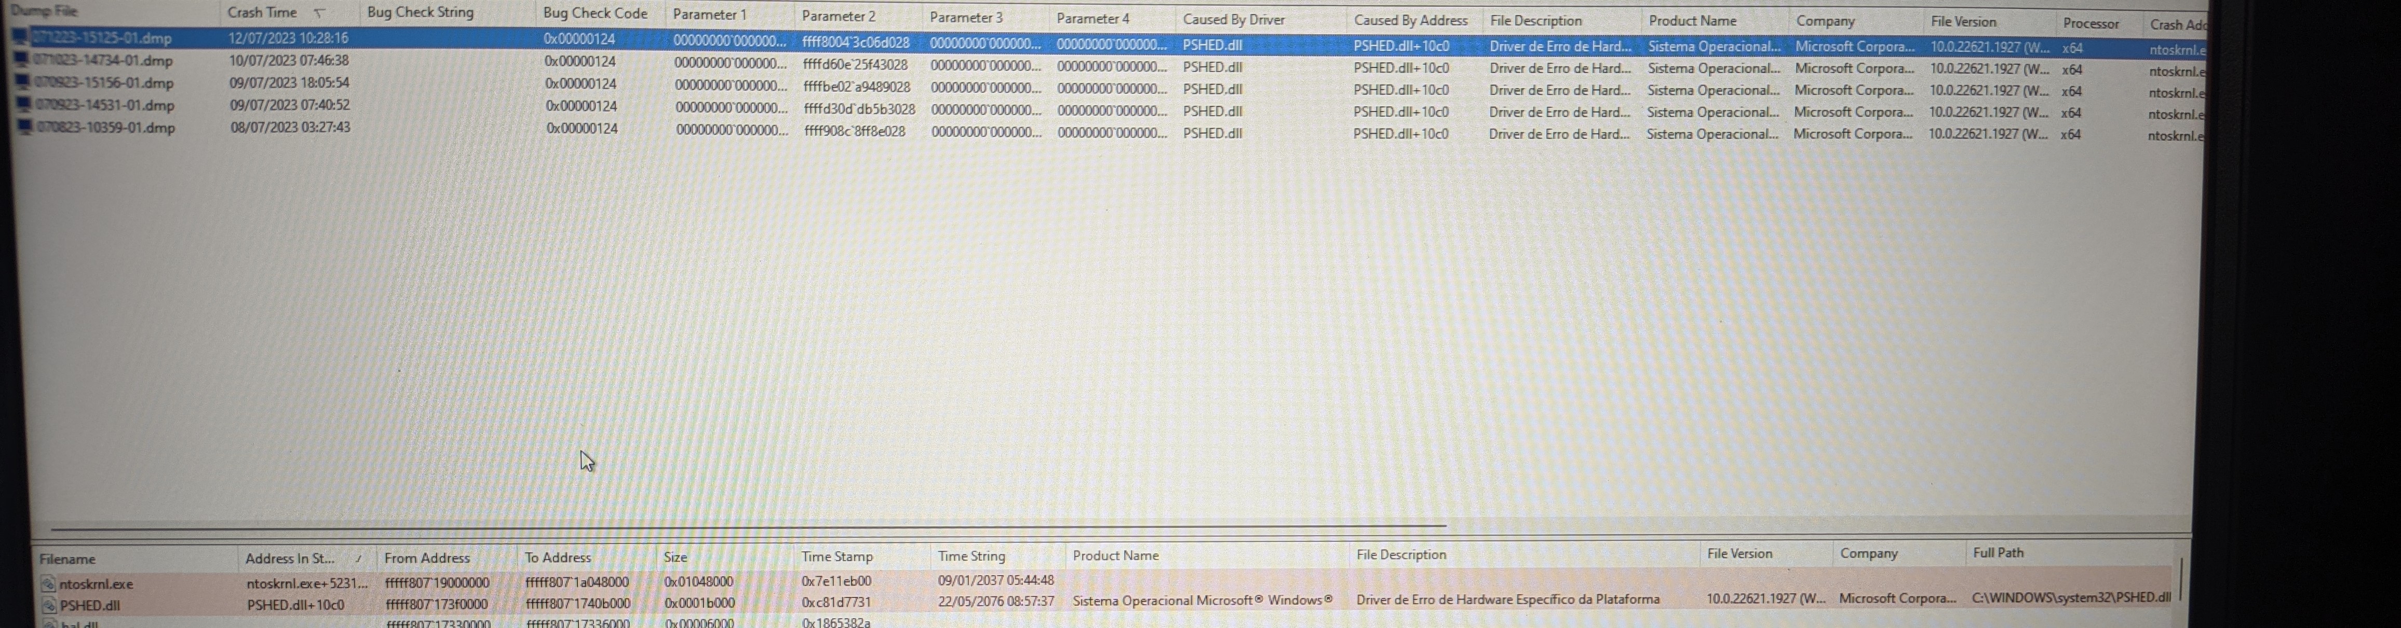
Task: Click the C:\WINDOWS\system32\PSHED.dll path cell
Action: pos(2071,598)
